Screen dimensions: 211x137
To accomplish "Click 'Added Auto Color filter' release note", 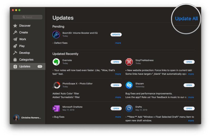I will (x=66, y=94).
